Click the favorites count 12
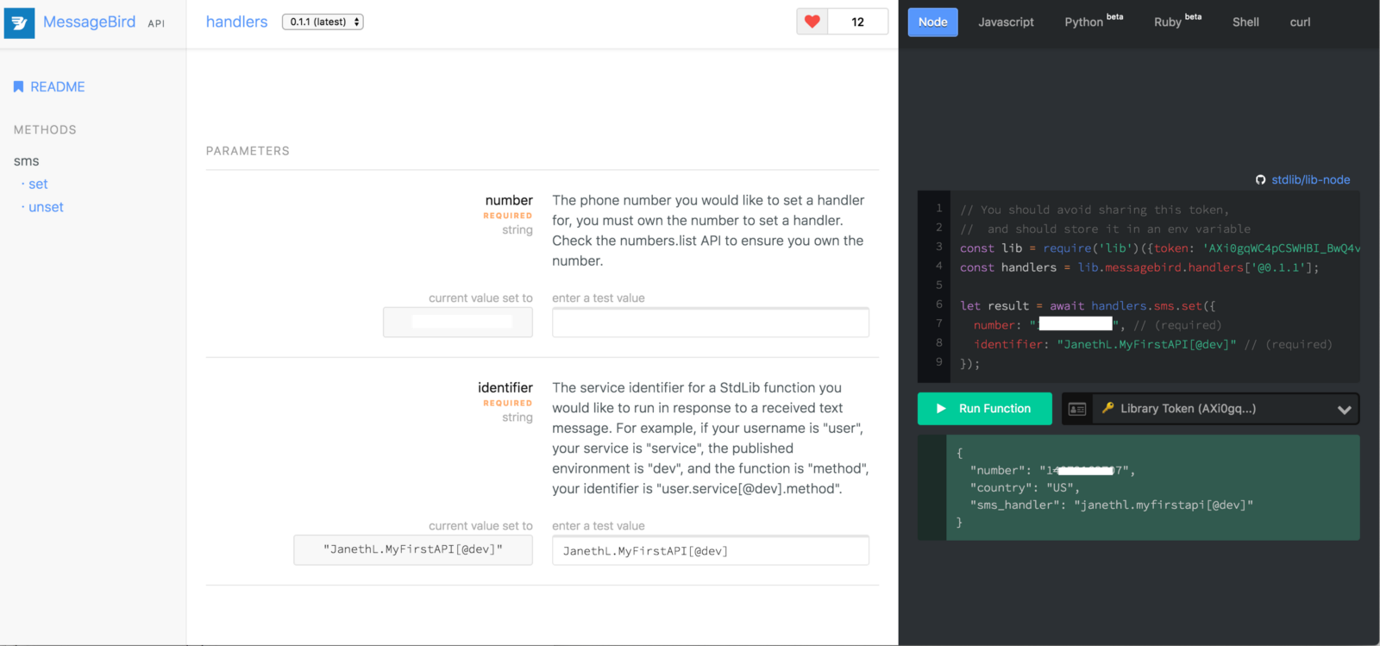The height and width of the screenshot is (646, 1380). [857, 22]
